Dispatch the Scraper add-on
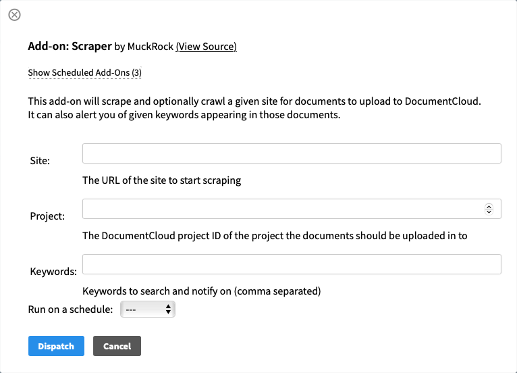Image resolution: width=517 pixels, height=373 pixels. tap(57, 346)
